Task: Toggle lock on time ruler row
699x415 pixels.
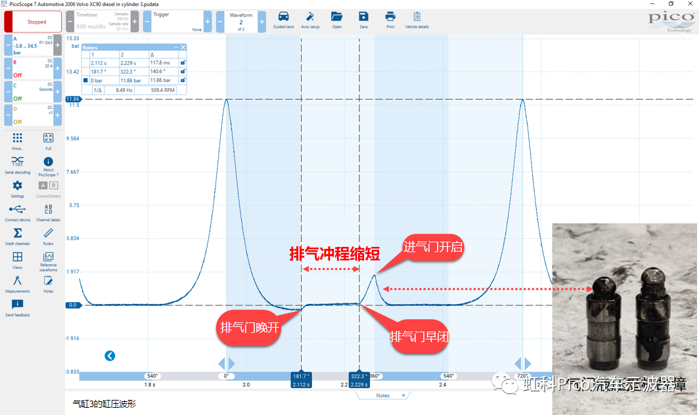Action: [x=183, y=63]
